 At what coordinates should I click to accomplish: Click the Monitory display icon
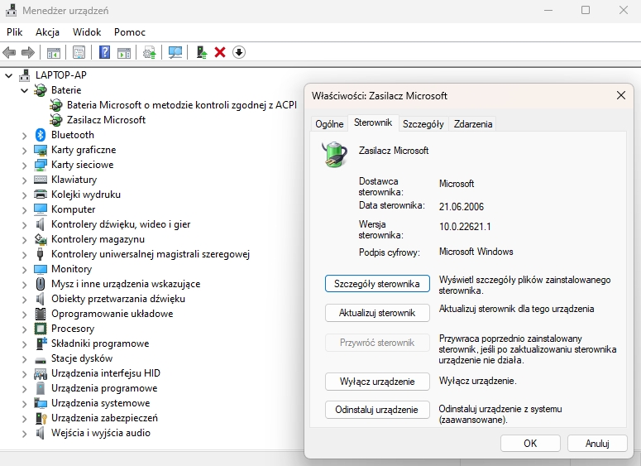coord(40,269)
